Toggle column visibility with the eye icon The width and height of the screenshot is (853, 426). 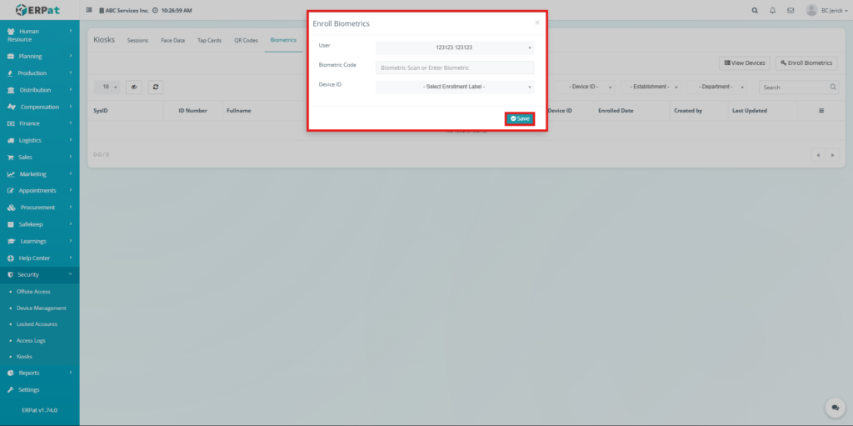coord(133,87)
